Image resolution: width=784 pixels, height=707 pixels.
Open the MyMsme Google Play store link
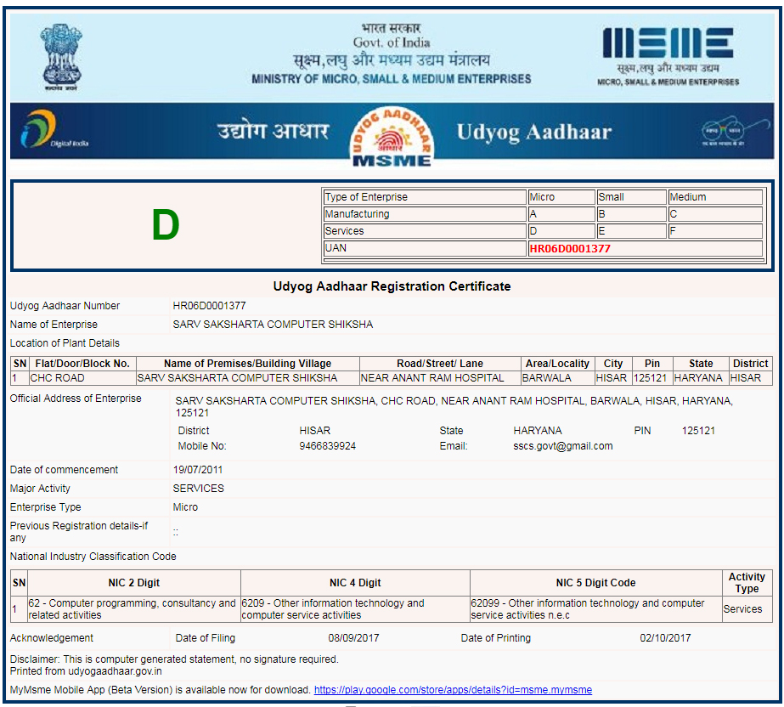[x=453, y=690]
